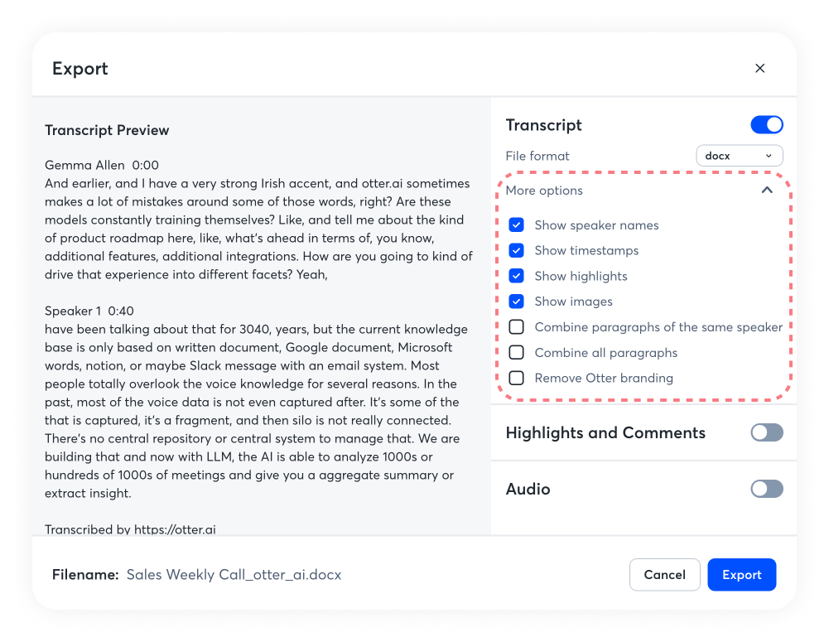
Task: Click the More options label
Action: point(544,191)
